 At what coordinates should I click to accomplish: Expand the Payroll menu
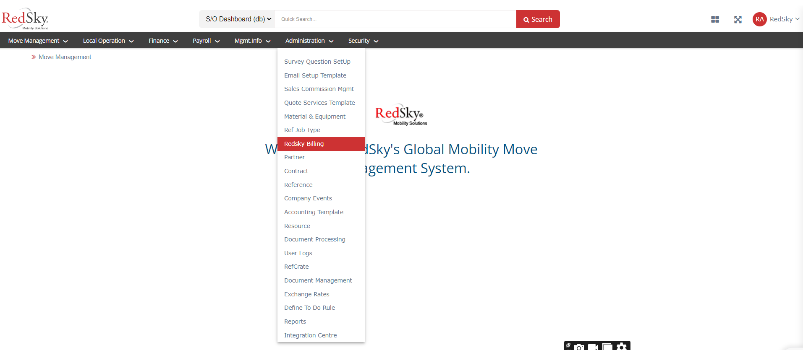click(206, 41)
